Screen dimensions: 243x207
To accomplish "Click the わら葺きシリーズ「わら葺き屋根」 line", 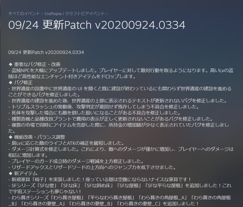I will coord(120,200).
